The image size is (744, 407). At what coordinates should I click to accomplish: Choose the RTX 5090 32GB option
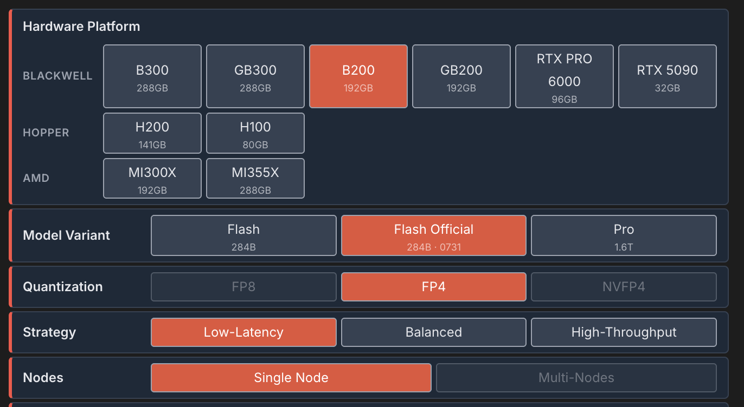coord(668,76)
